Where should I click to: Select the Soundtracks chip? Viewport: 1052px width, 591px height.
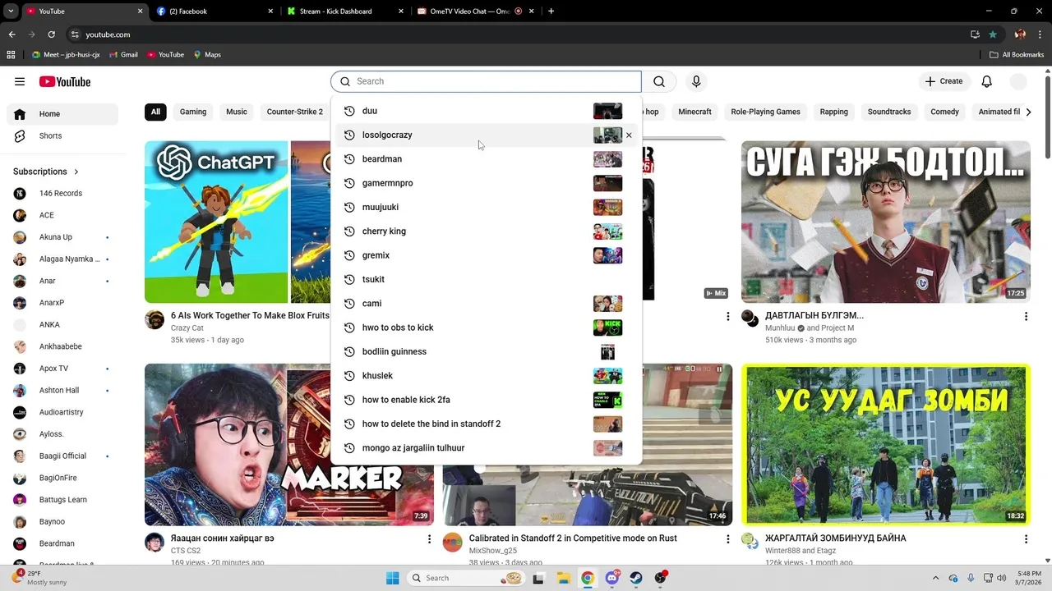(889, 112)
